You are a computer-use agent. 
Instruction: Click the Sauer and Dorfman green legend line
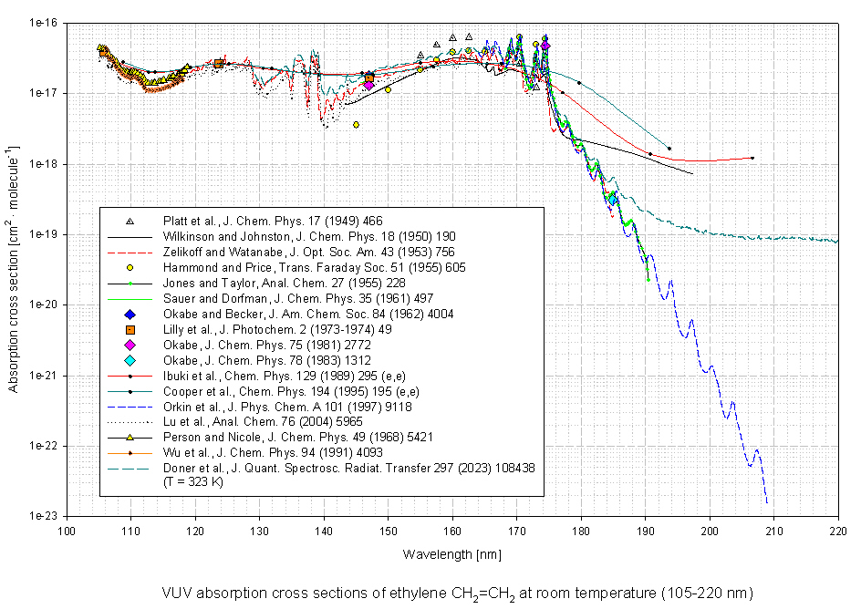point(130,298)
